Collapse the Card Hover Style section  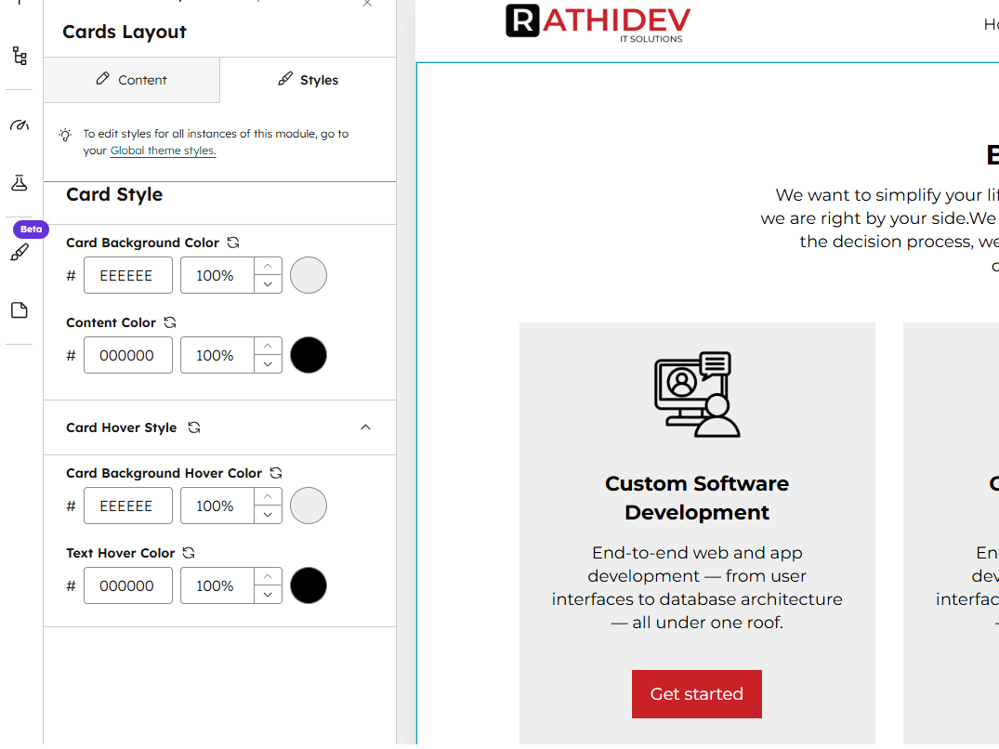pos(366,427)
